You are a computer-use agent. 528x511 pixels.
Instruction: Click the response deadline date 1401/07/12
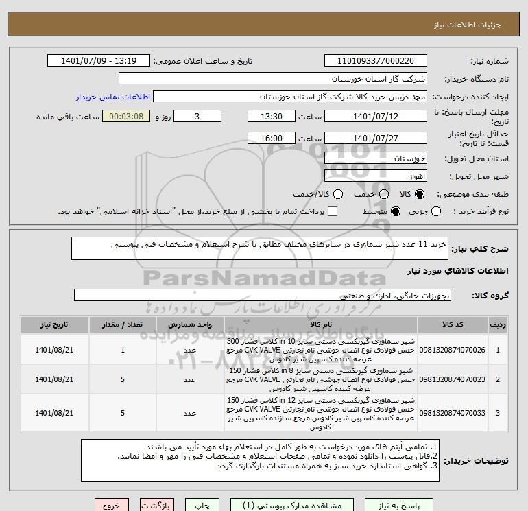[376, 116]
